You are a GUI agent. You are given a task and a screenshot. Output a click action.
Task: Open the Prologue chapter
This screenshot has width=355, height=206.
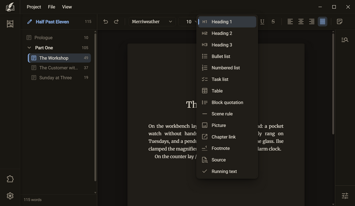58,38
